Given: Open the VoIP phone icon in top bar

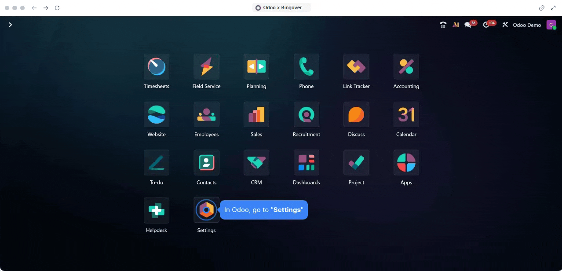Looking at the screenshot, I should point(443,25).
